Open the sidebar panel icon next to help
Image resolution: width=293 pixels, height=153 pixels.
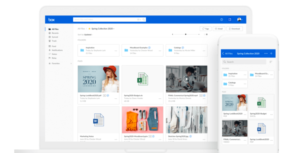coord(230,19)
